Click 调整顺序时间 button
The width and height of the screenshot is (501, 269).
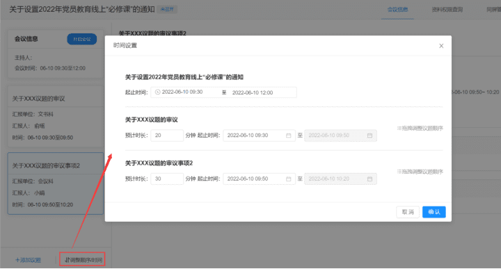[x=82, y=259]
